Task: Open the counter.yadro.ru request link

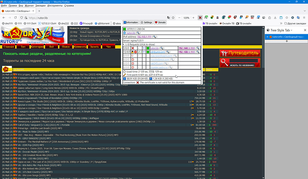Action: [x=159, y=67]
